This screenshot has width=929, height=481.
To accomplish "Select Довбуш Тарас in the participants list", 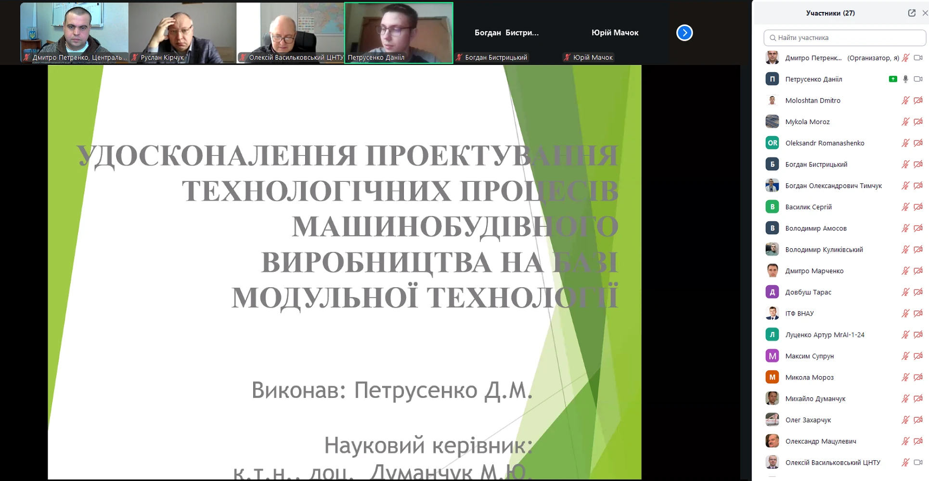I will [808, 292].
